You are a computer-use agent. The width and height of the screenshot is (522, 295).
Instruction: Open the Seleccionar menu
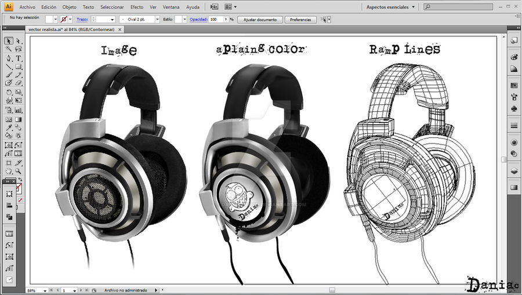click(112, 7)
